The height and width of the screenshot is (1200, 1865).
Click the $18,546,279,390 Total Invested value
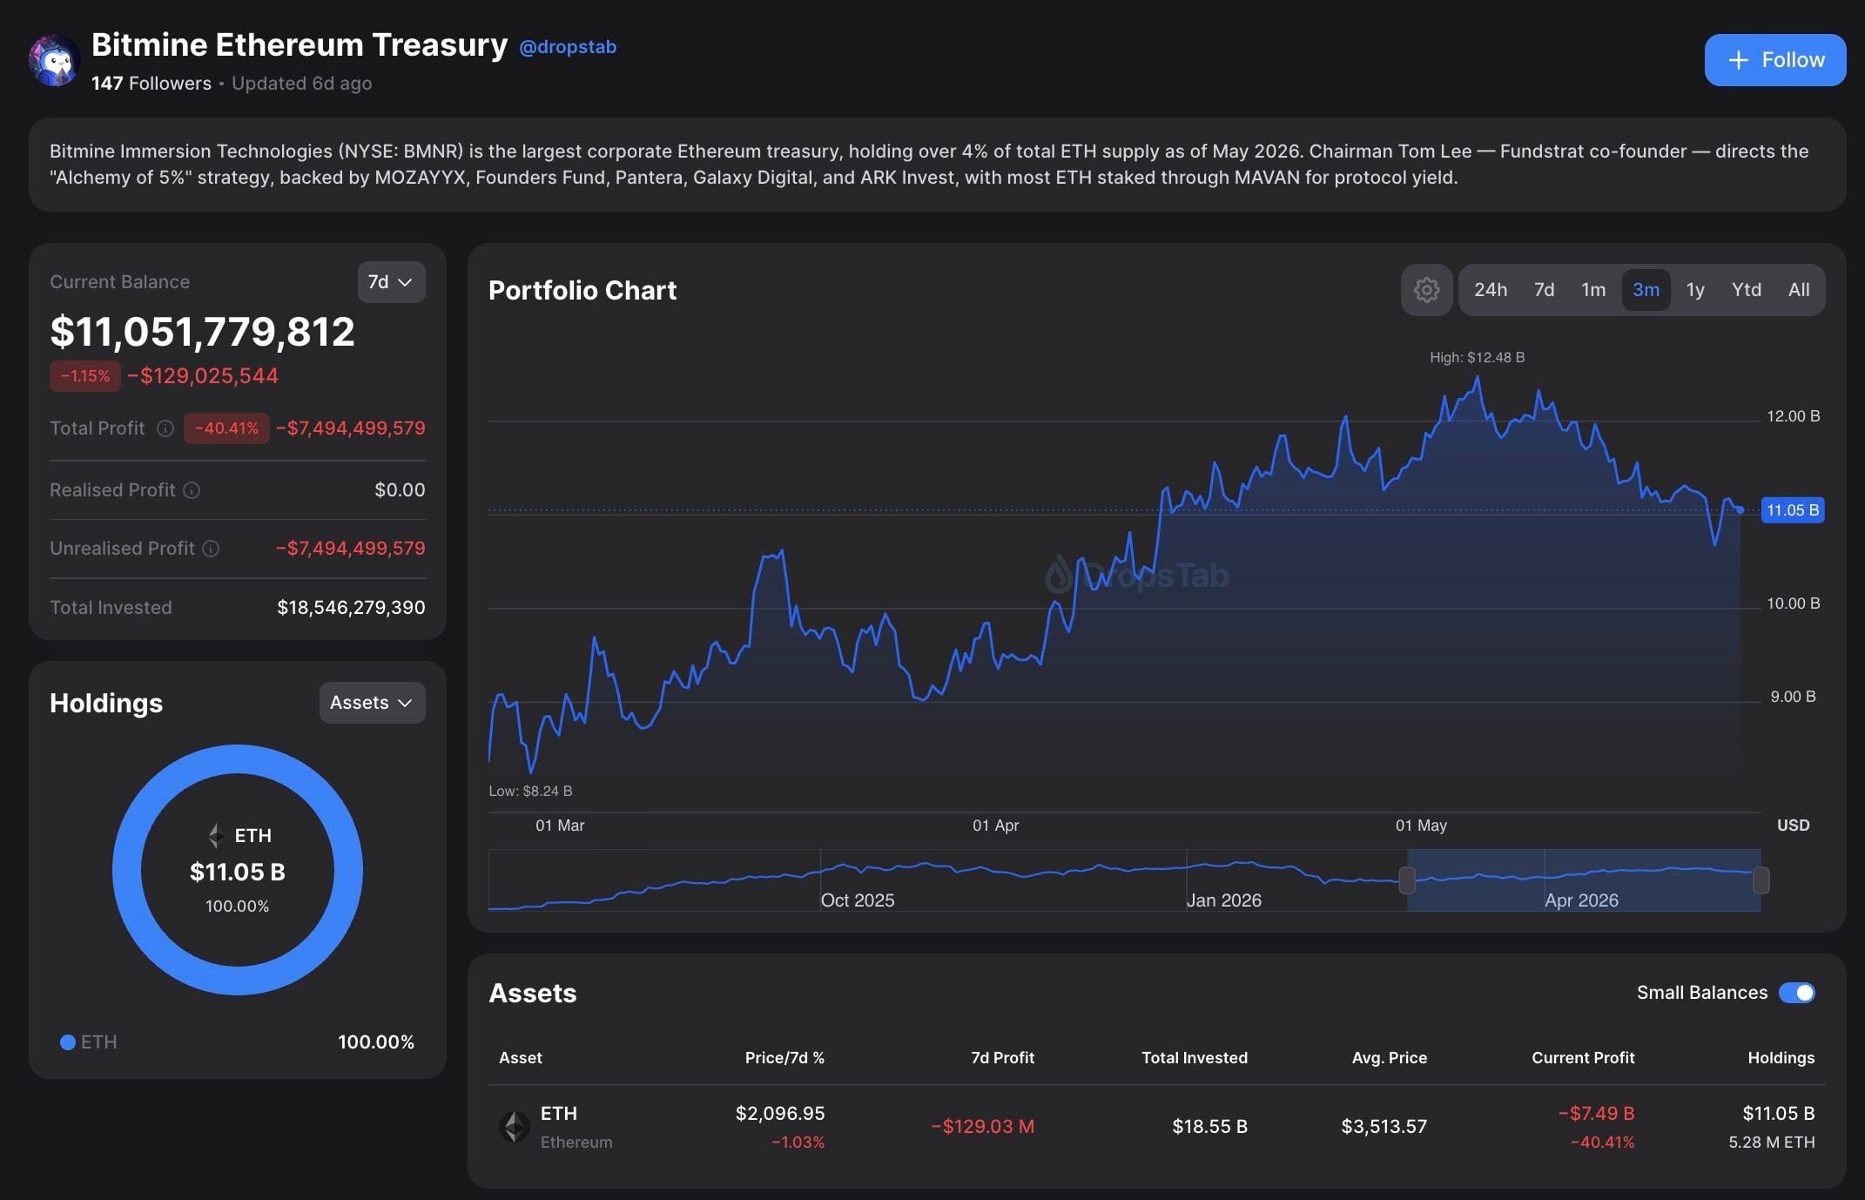pos(351,608)
